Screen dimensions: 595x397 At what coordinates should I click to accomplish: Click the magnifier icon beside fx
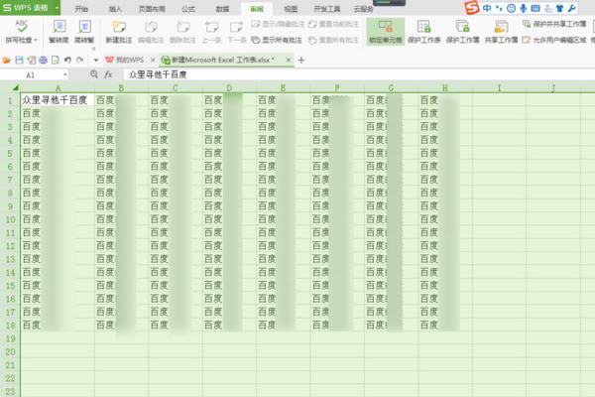click(94, 74)
